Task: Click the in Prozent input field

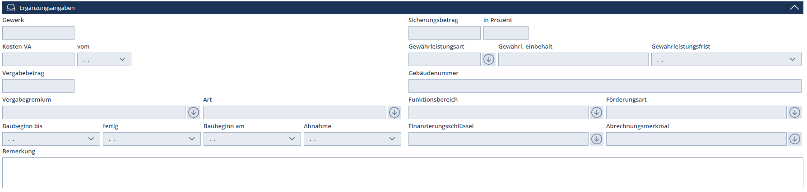Action: 506,33
